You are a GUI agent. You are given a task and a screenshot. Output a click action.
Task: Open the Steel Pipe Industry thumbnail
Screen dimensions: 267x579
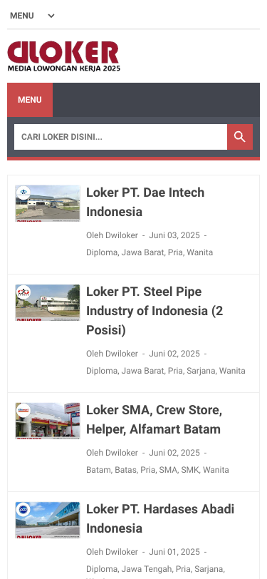point(48,302)
